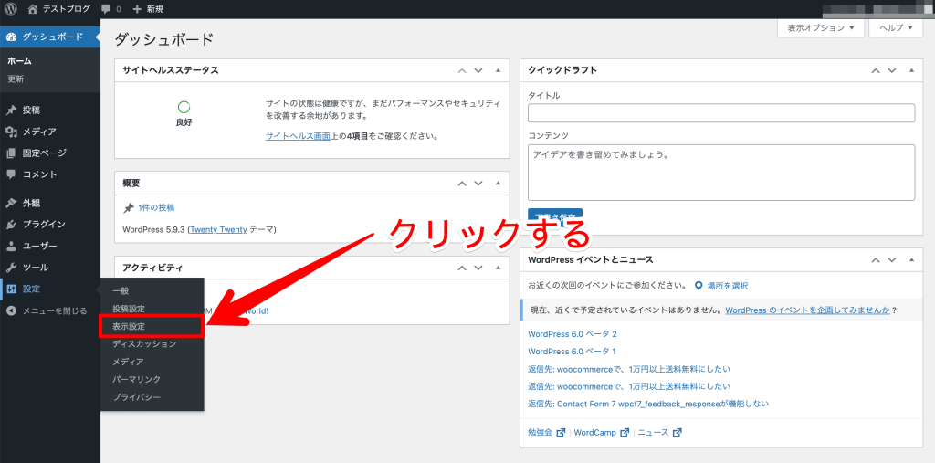Image resolution: width=935 pixels, height=463 pixels.
Task: Click the コメント speech bubble sidebar icon
Action: 11,174
